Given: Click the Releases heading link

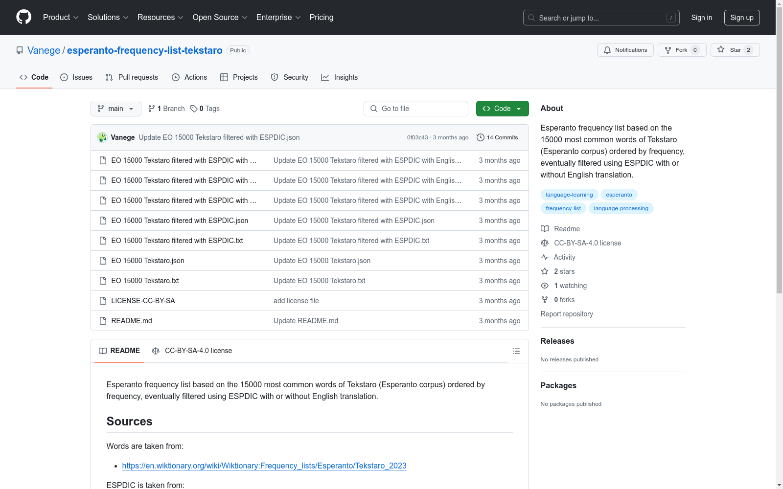Looking at the screenshot, I should click(x=557, y=341).
